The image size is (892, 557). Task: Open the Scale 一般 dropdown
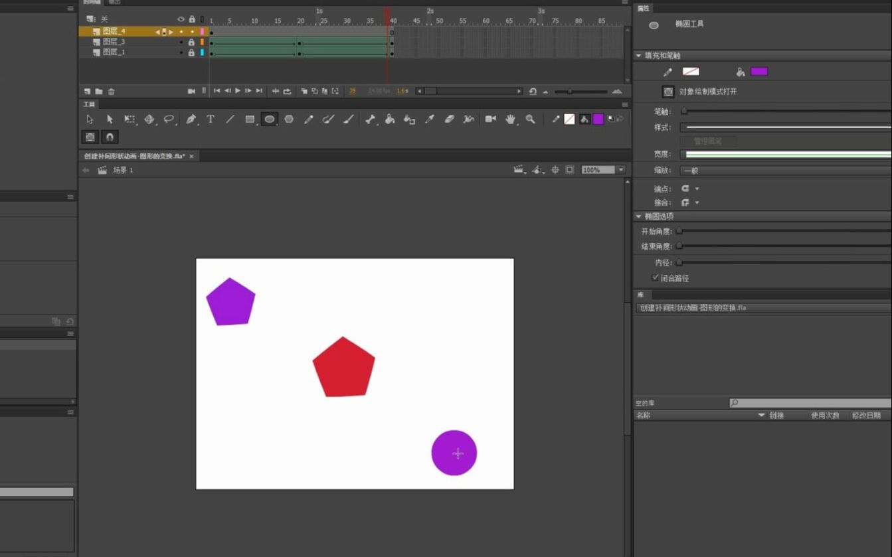786,171
